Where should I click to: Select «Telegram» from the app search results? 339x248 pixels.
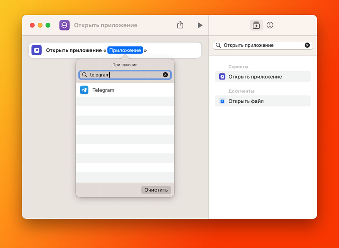103,90
